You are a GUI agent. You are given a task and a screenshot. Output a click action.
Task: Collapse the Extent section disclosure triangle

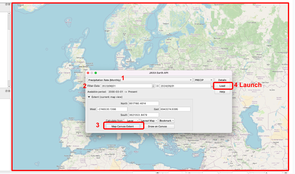tap(89, 97)
